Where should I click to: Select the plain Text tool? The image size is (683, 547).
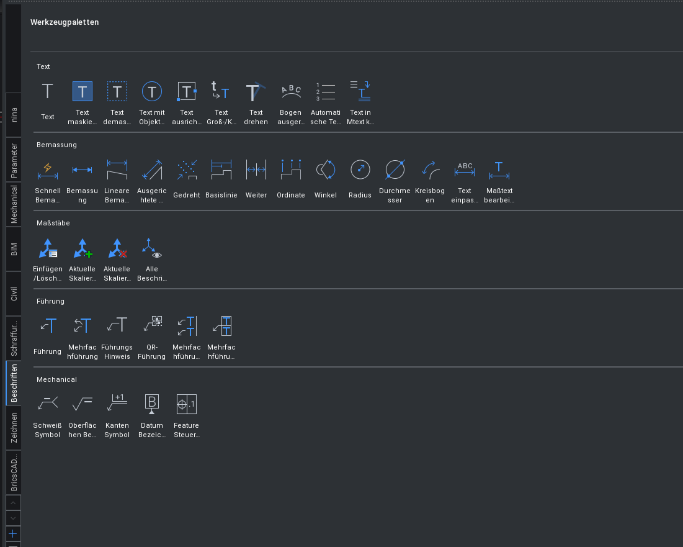[x=48, y=102]
